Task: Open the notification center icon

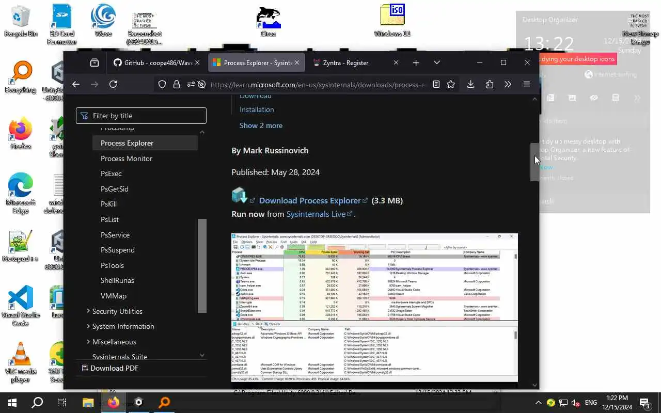Action: [644, 403]
